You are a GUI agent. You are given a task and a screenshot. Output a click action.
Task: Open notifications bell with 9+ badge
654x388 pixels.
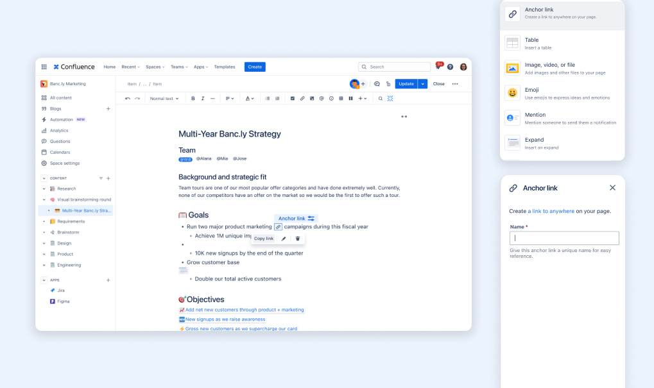438,67
